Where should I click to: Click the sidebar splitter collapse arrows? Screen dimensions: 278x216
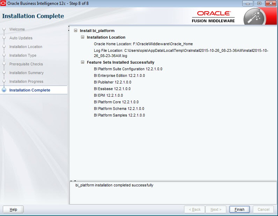coord(68,28)
